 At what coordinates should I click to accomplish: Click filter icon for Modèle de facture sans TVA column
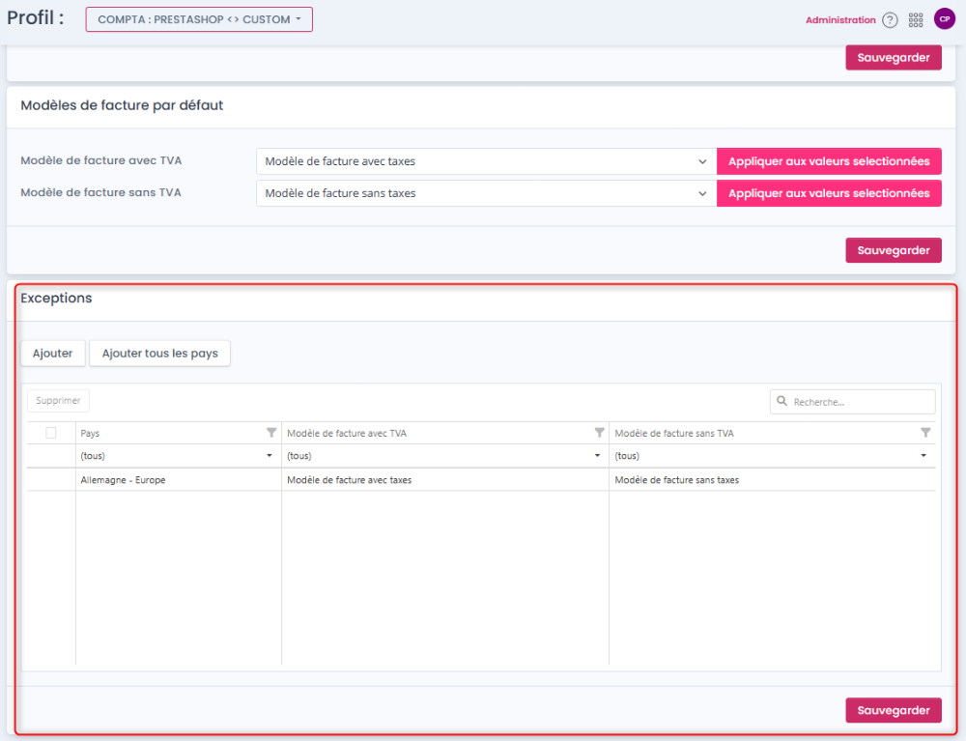click(x=925, y=433)
